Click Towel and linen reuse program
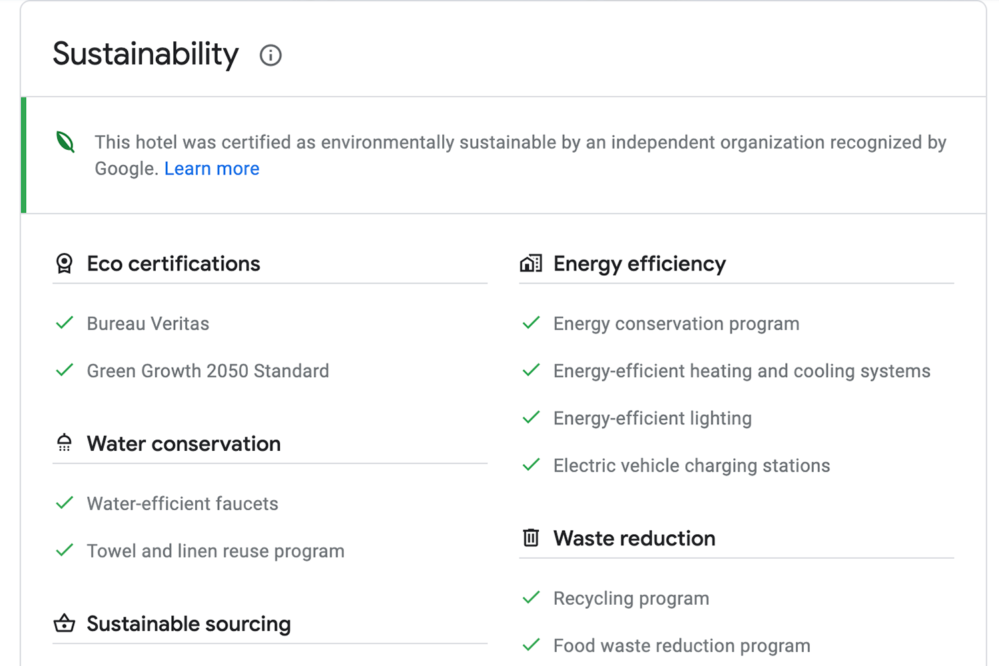The width and height of the screenshot is (999, 666). point(215,551)
